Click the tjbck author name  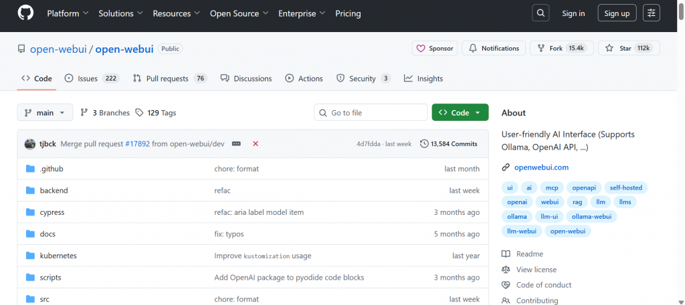coord(47,143)
